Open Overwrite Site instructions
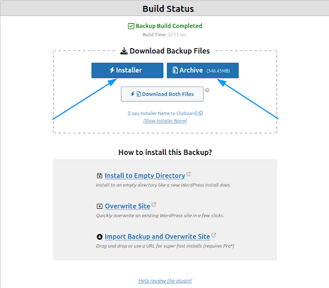 point(127,206)
